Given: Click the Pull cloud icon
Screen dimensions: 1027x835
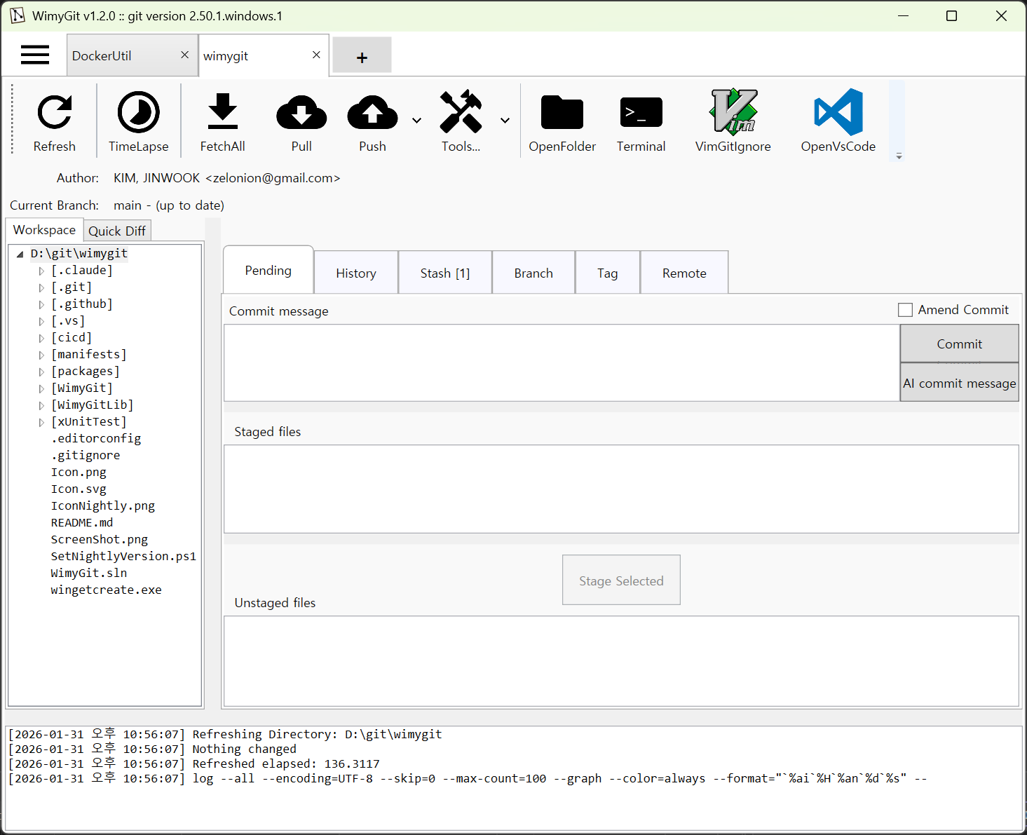Looking at the screenshot, I should pyautogui.click(x=301, y=113).
